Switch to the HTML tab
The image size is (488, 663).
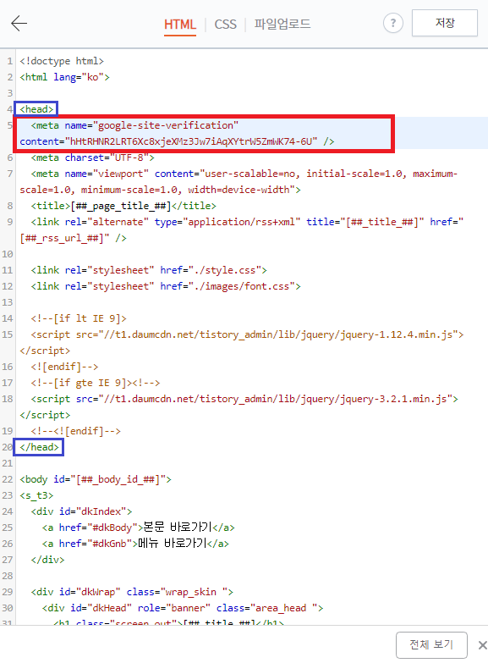click(180, 24)
